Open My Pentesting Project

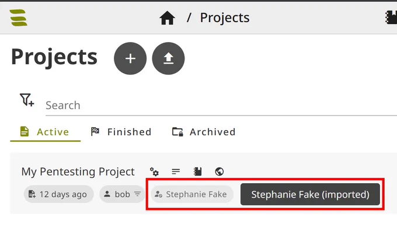tap(78, 171)
